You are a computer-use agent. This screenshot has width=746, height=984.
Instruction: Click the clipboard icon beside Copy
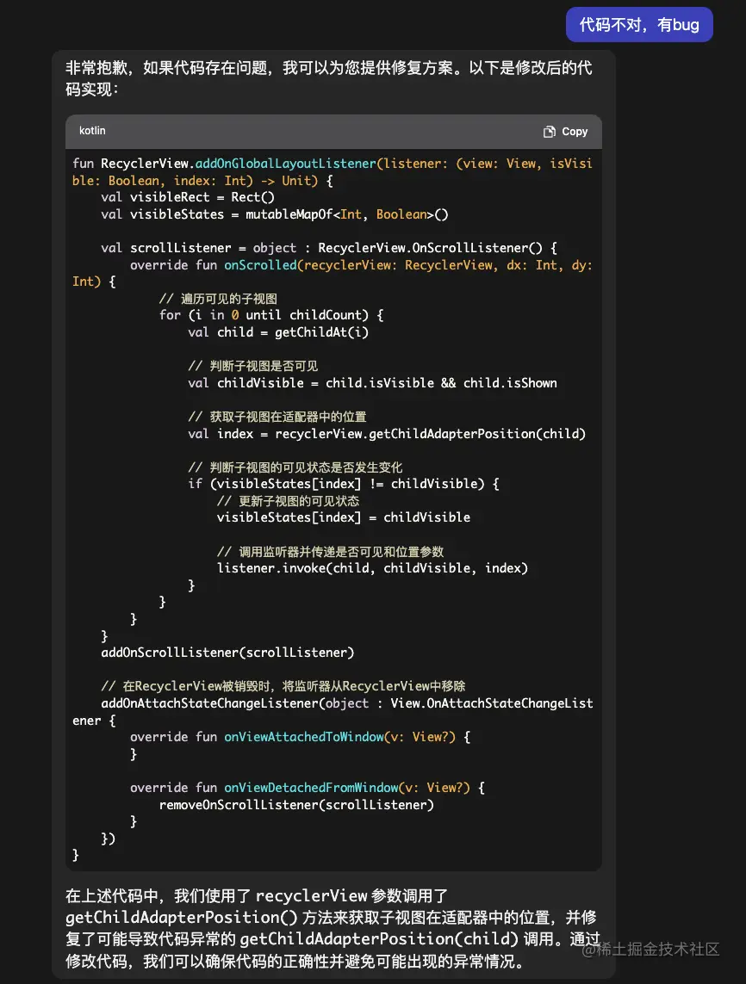tap(549, 132)
